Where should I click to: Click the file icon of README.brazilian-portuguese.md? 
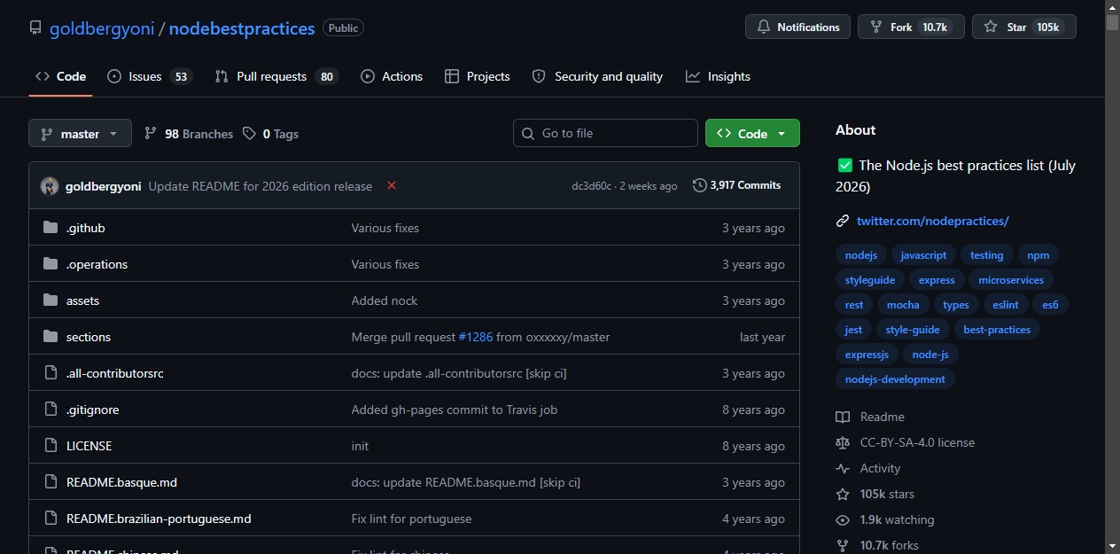51,519
